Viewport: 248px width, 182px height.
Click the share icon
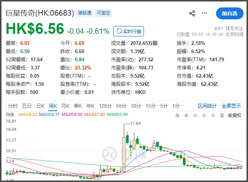[192, 13]
